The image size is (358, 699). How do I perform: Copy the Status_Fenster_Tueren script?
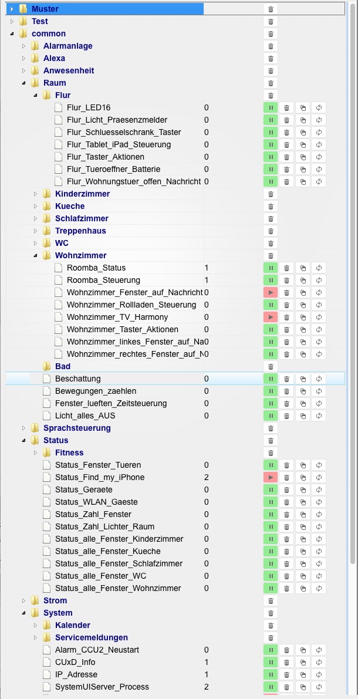tap(303, 465)
